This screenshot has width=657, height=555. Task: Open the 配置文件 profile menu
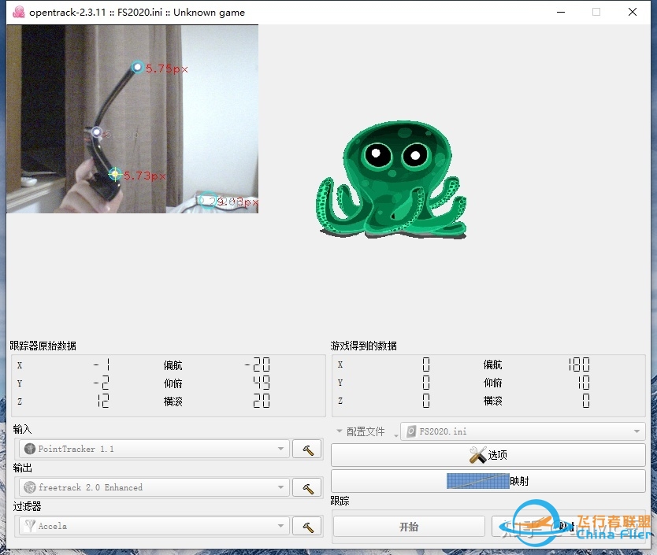coord(362,431)
